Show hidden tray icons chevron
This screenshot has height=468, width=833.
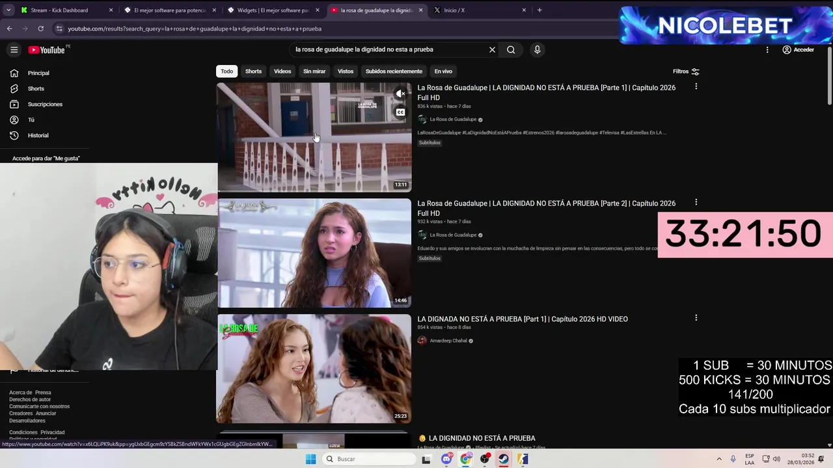pyautogui.click(x=719, y=459)
